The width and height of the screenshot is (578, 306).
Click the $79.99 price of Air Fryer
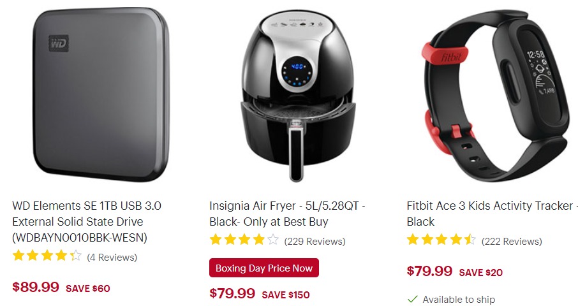click(232, 293)
